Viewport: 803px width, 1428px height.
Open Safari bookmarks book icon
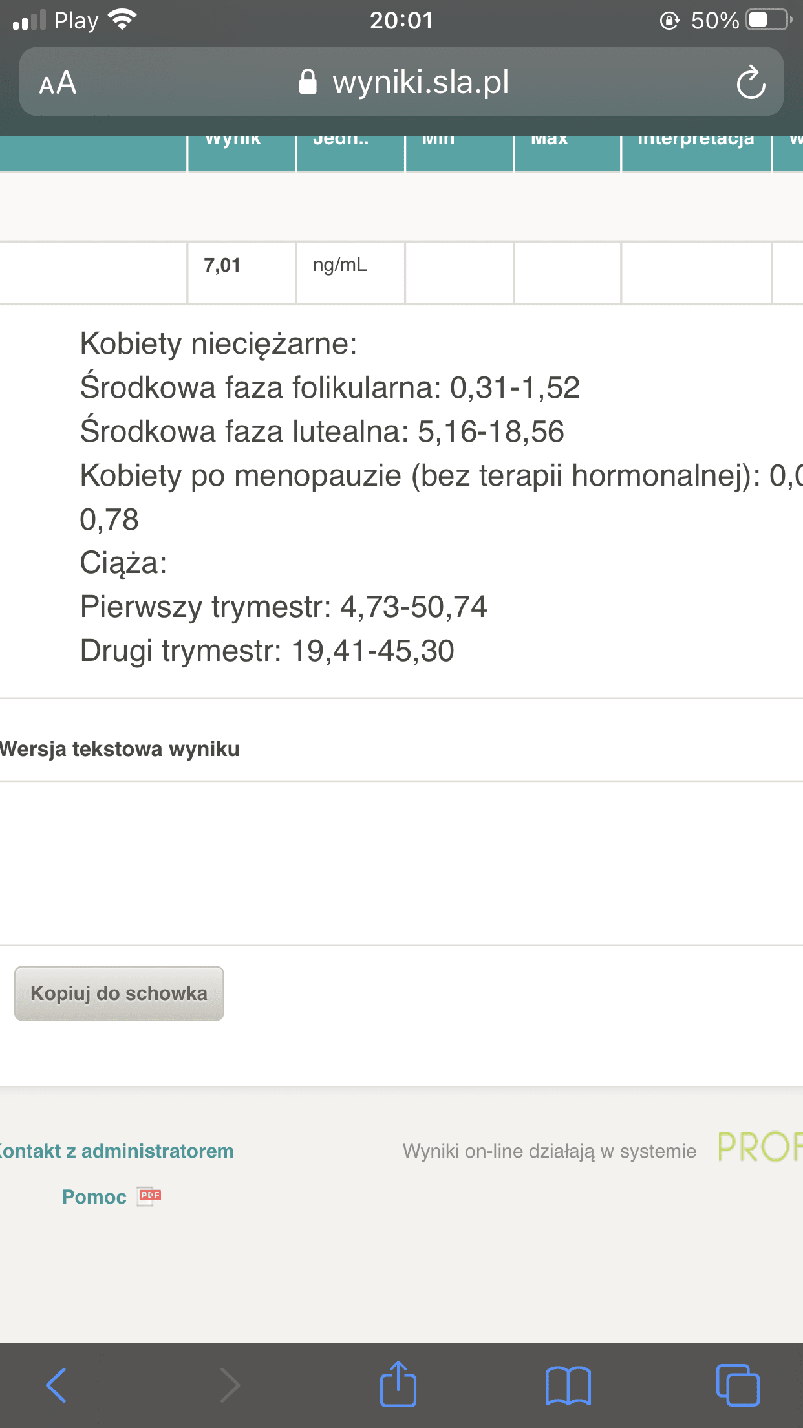568,1385
